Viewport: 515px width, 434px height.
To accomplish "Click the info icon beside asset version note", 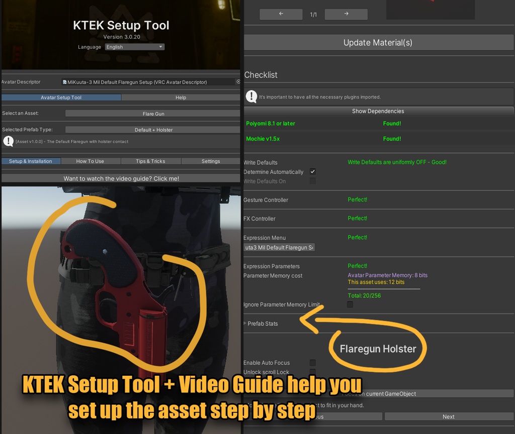I will coord(8,141).
